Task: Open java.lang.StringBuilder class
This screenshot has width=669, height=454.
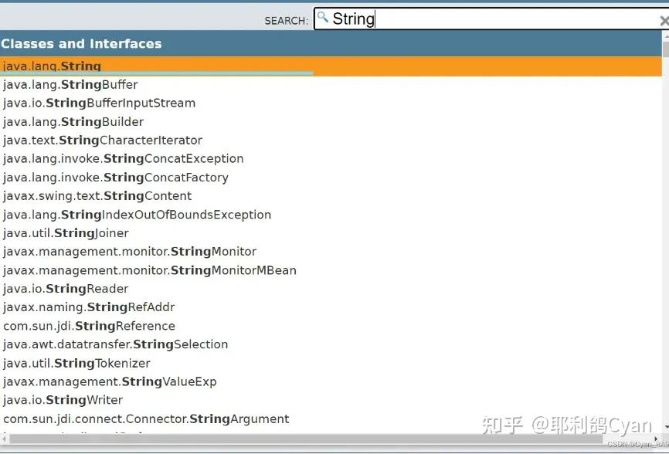Action: point(73,122)
